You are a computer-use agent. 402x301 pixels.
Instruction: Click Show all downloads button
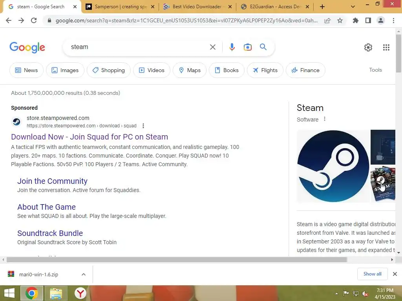(372, 274)
